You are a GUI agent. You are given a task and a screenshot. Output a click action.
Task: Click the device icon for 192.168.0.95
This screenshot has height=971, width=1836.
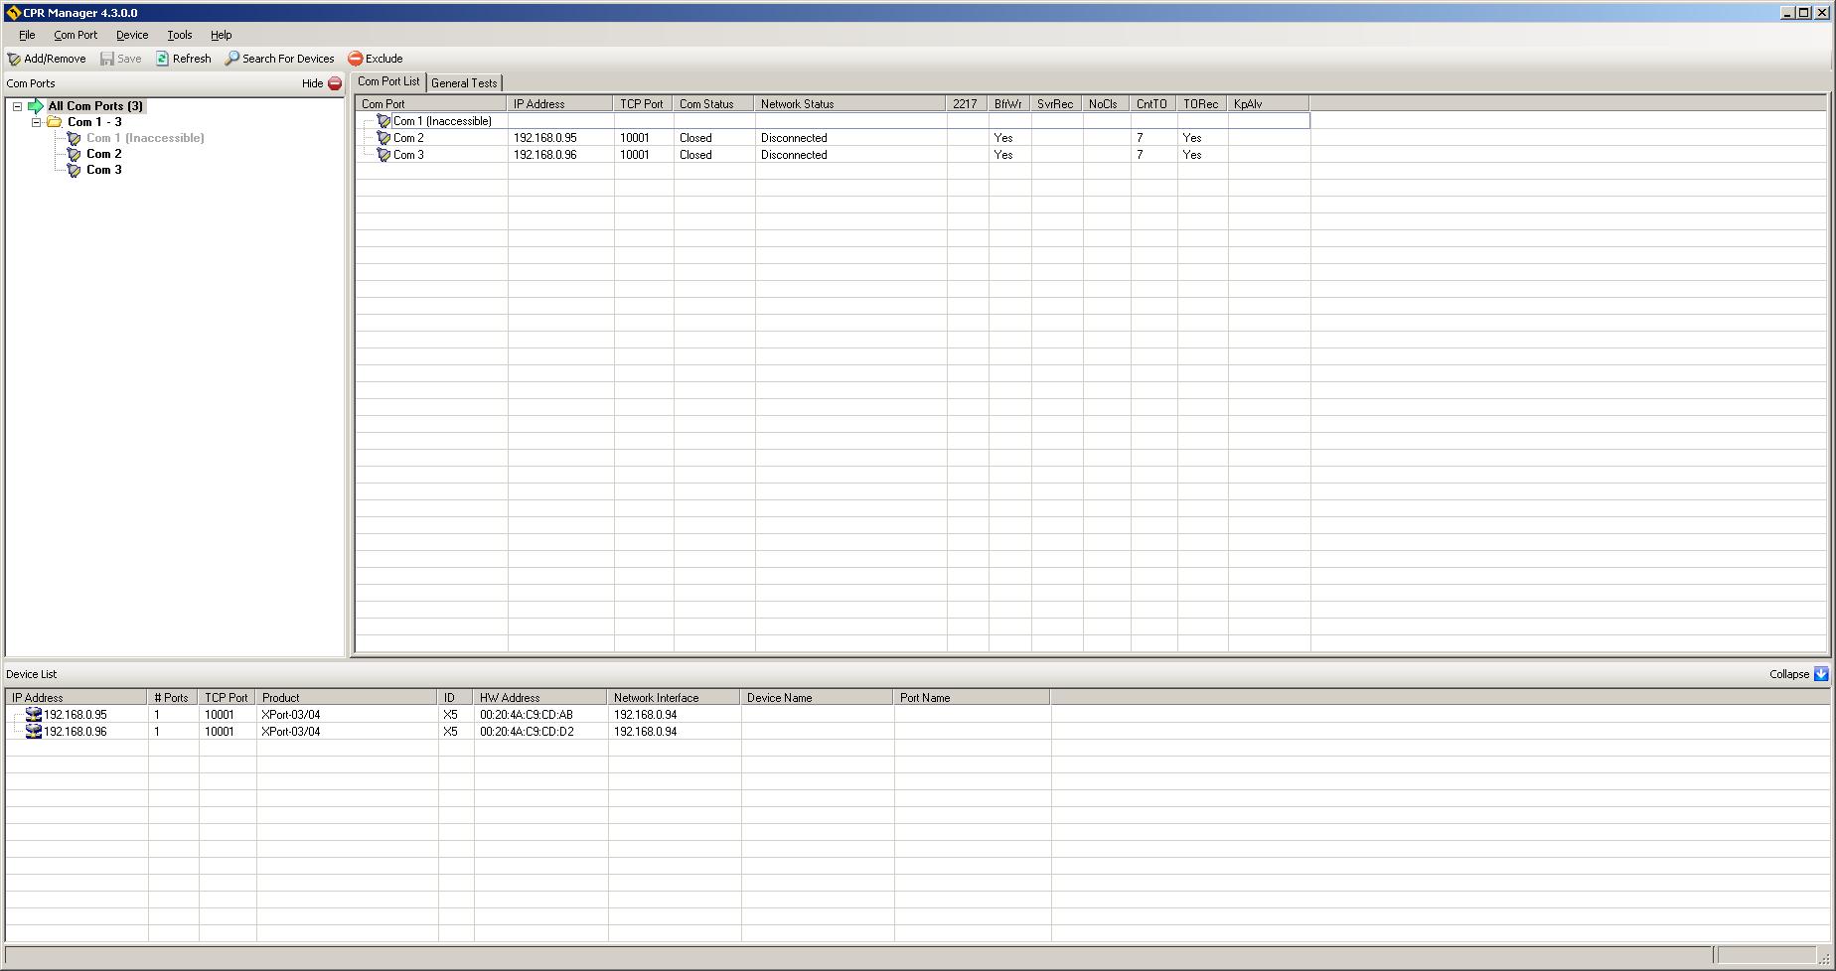coord(34,715)
